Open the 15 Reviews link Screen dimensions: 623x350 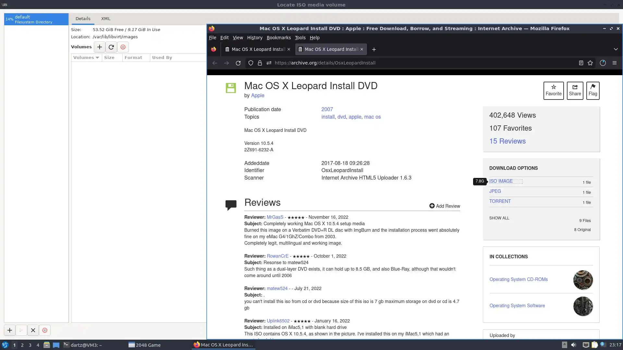(x=507, y=141)
